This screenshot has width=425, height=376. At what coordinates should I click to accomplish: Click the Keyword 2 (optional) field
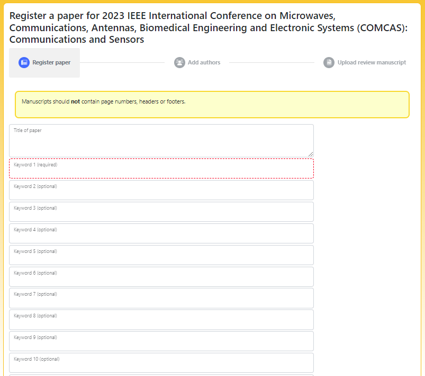161,190
